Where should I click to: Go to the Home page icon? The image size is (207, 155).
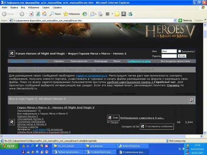[44, 14]
